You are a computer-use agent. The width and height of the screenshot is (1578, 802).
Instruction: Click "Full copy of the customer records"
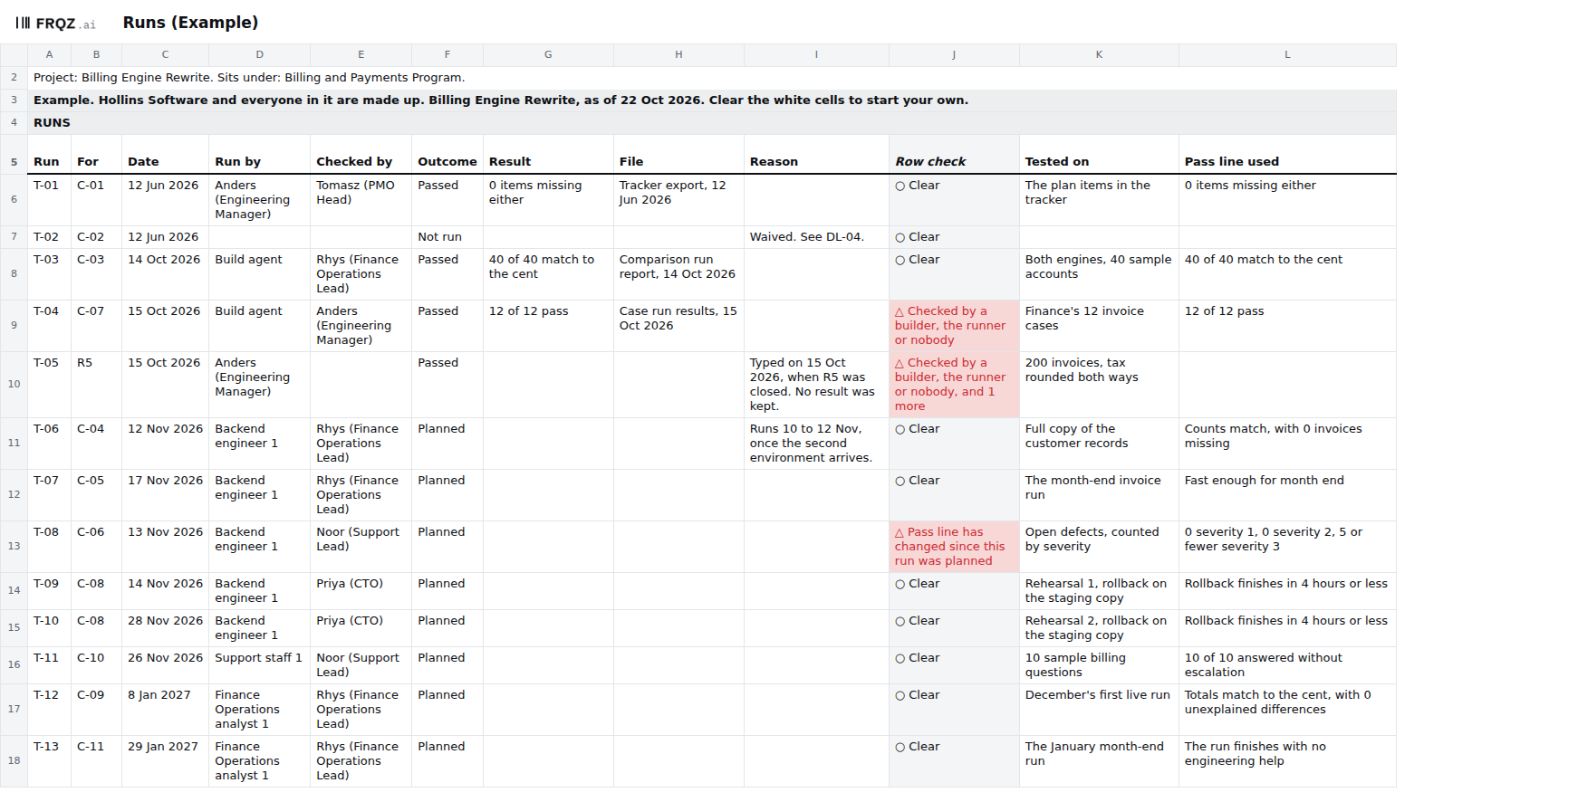pyautogui.click(x=1099, y=444)
